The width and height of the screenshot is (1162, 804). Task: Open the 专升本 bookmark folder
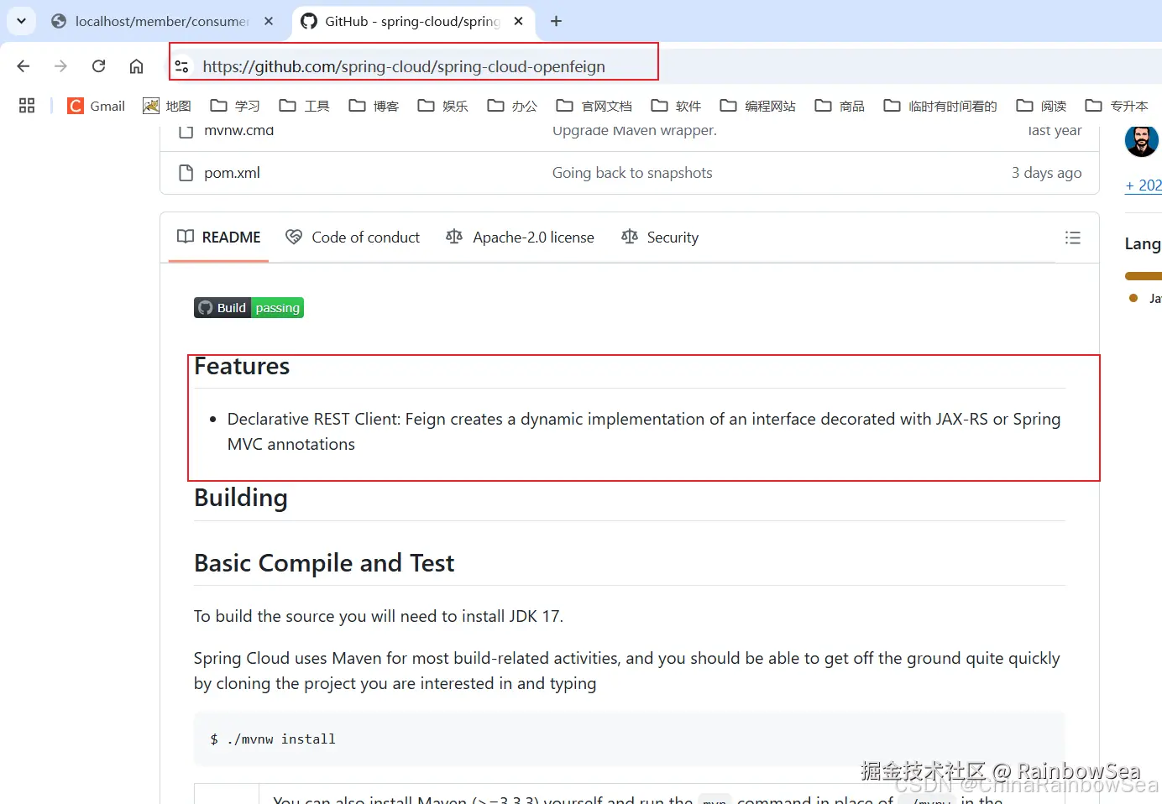tap(1117, 106)
